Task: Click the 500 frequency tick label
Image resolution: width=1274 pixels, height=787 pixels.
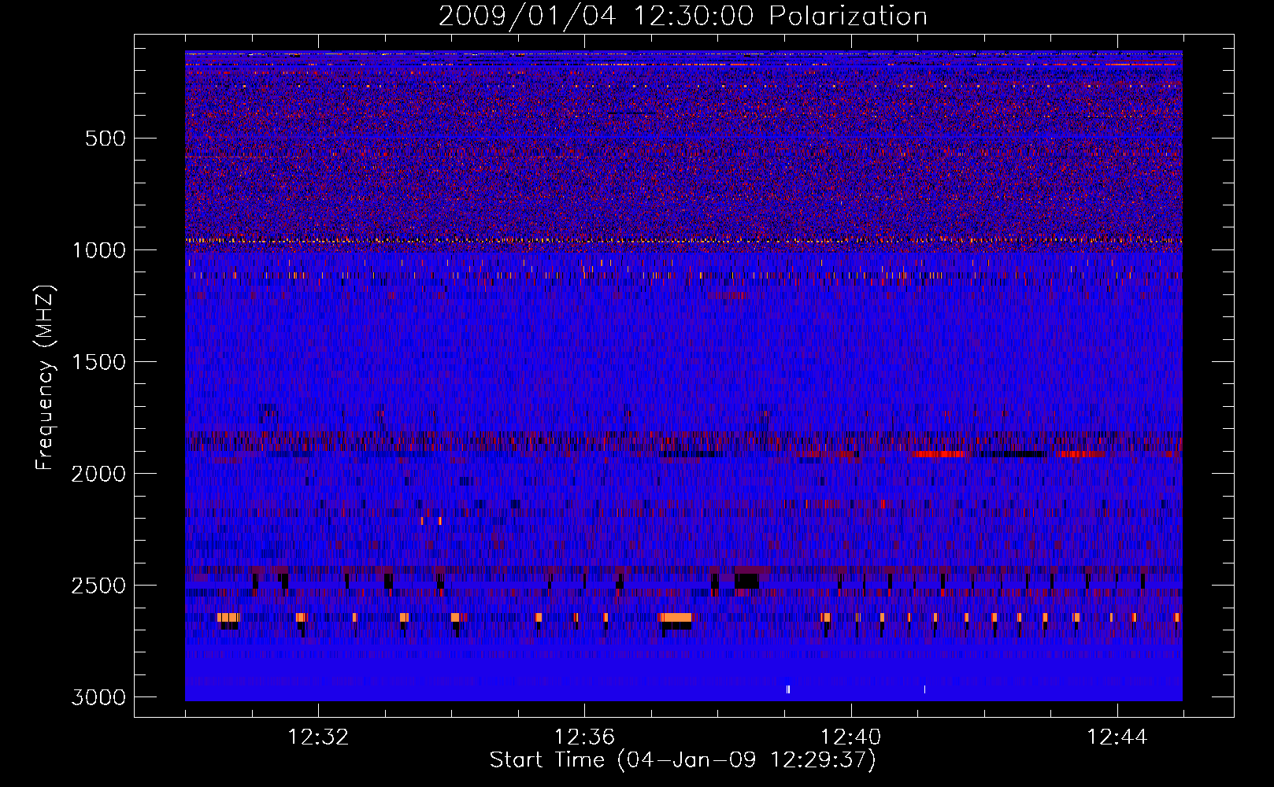Action: (x=105, y=139)
